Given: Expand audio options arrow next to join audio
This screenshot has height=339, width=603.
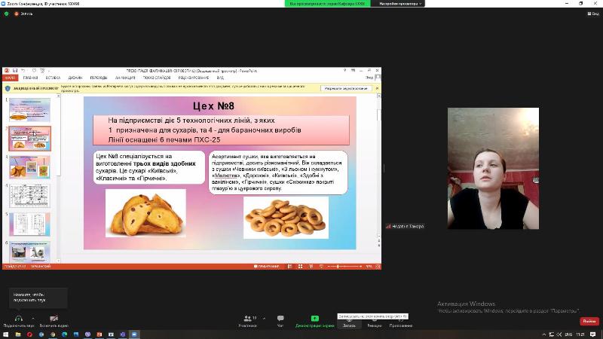Looking at the screenshot, I should 32,318.
